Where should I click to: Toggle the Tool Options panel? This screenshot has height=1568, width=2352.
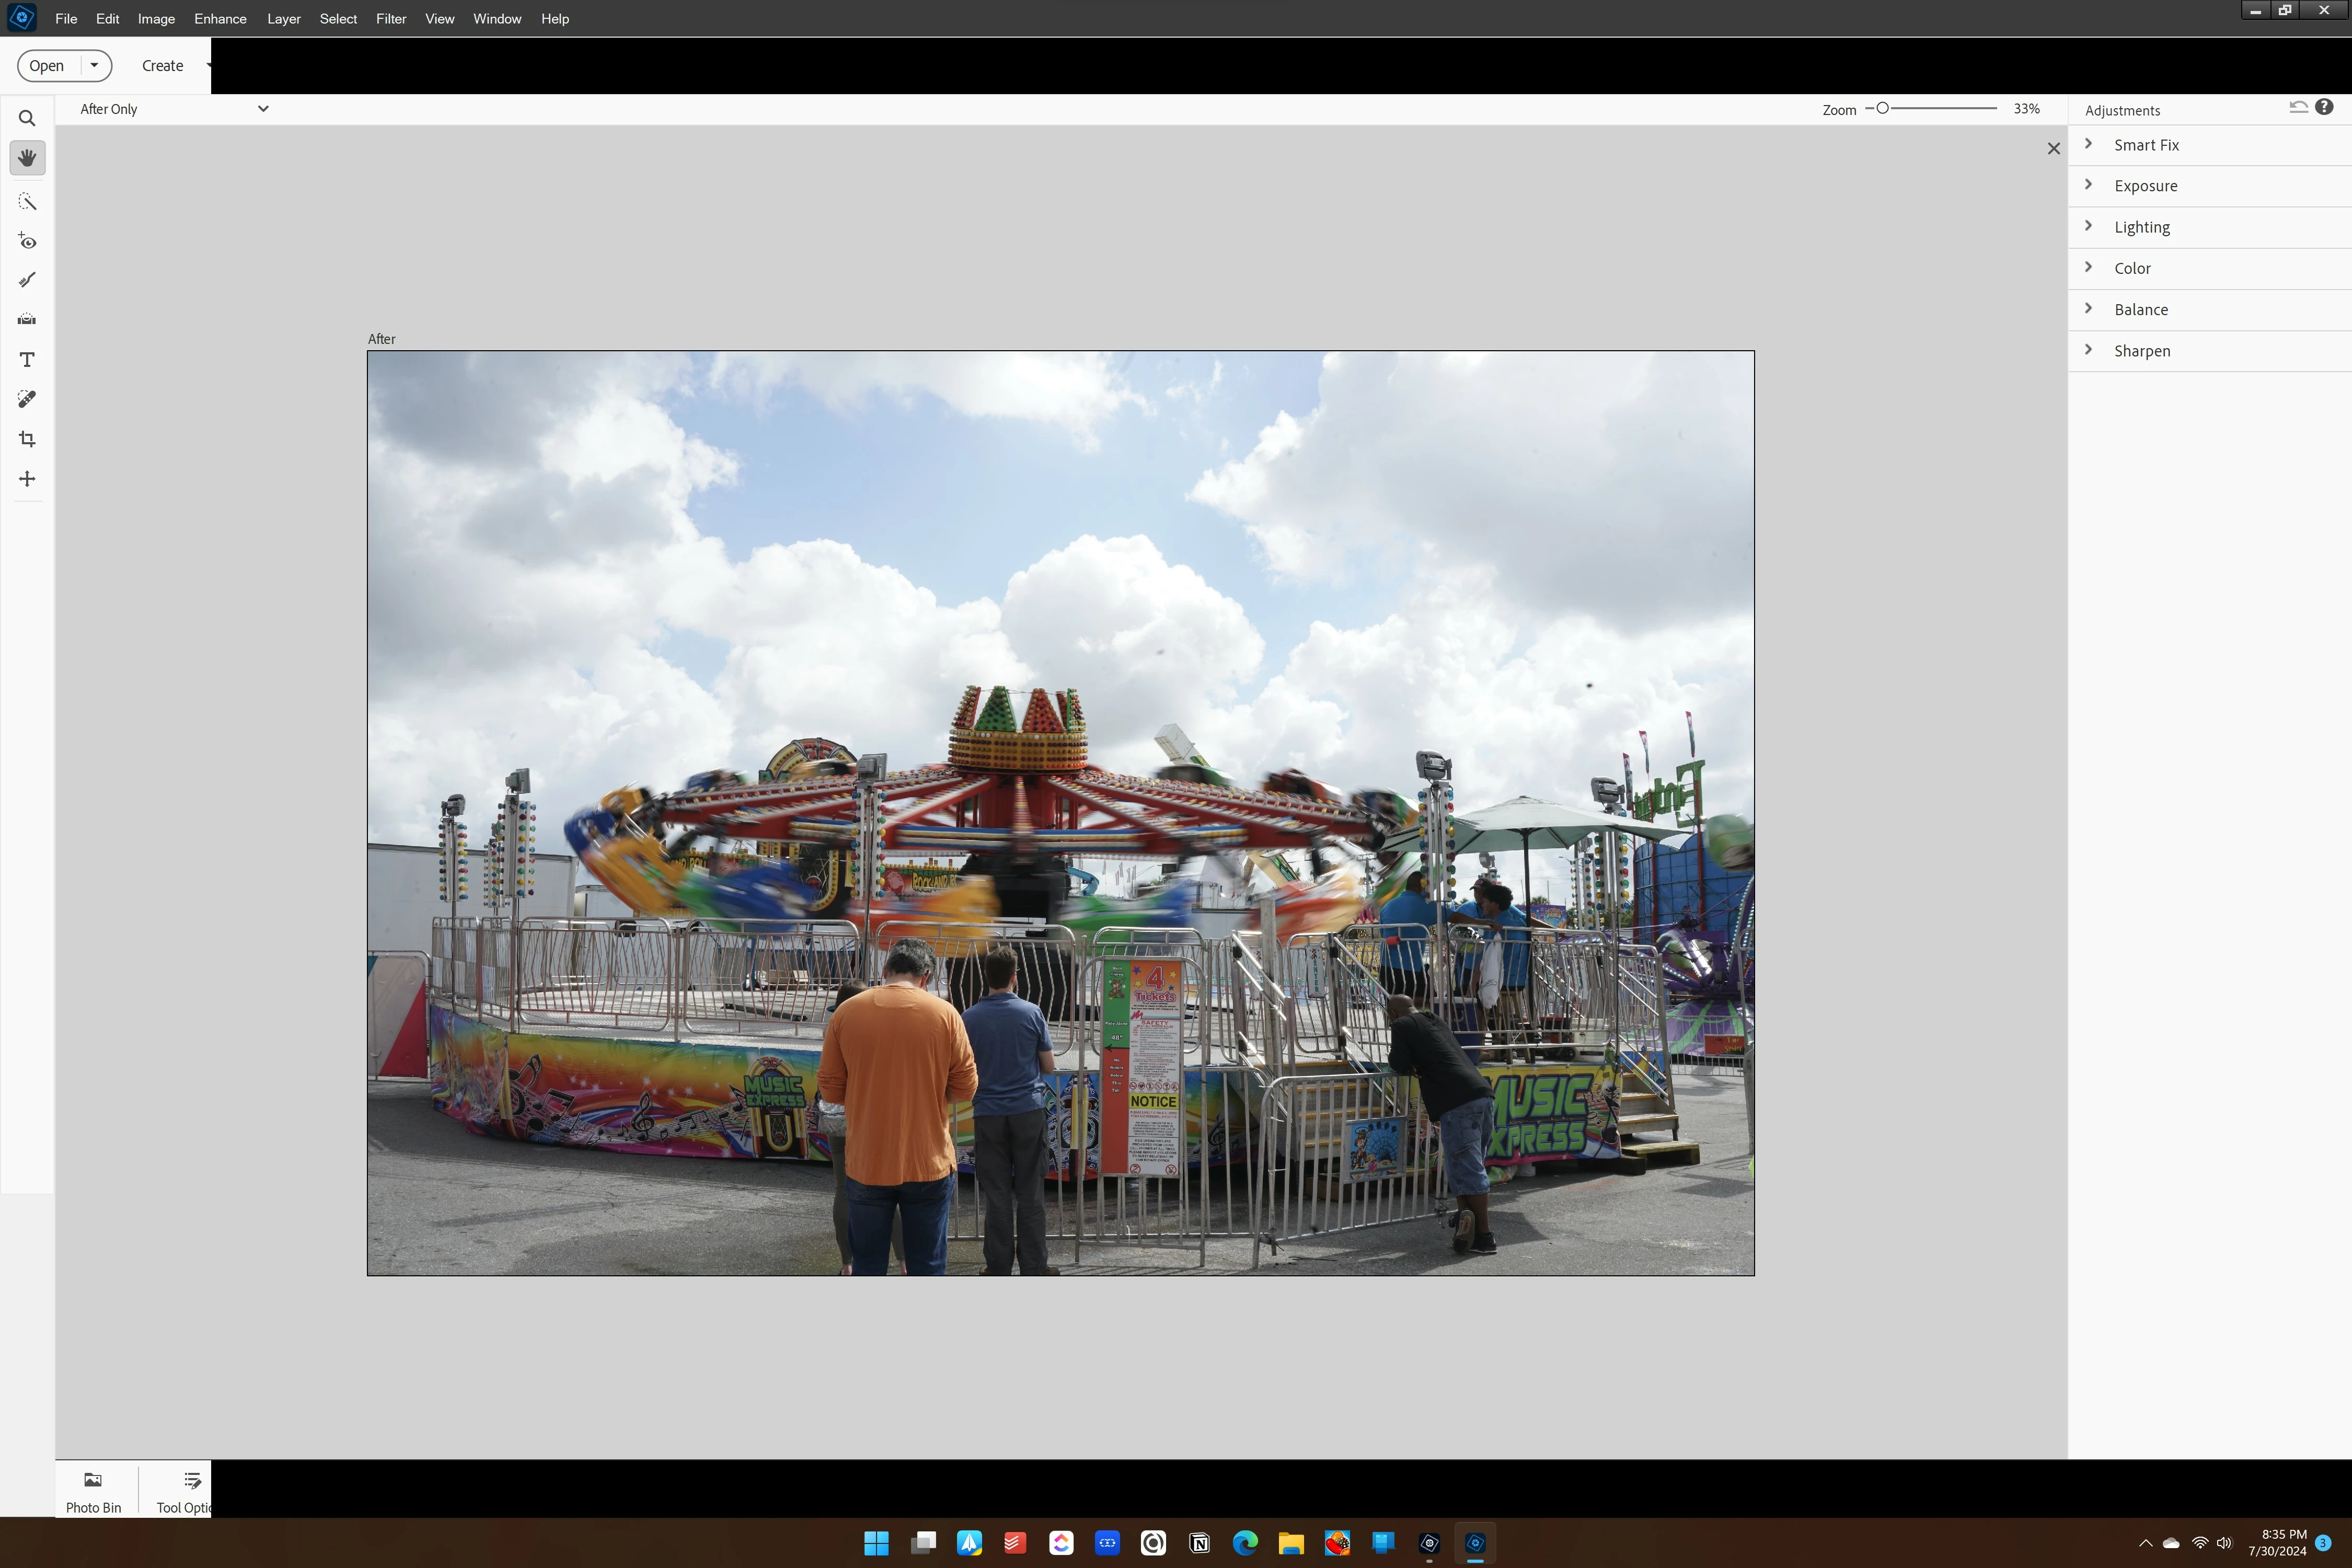pos(185,1489)
